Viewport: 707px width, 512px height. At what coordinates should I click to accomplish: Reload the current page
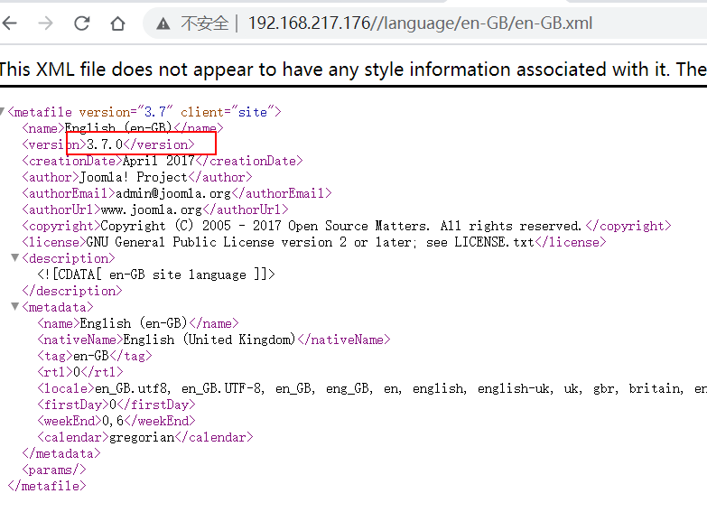(81, 23)
